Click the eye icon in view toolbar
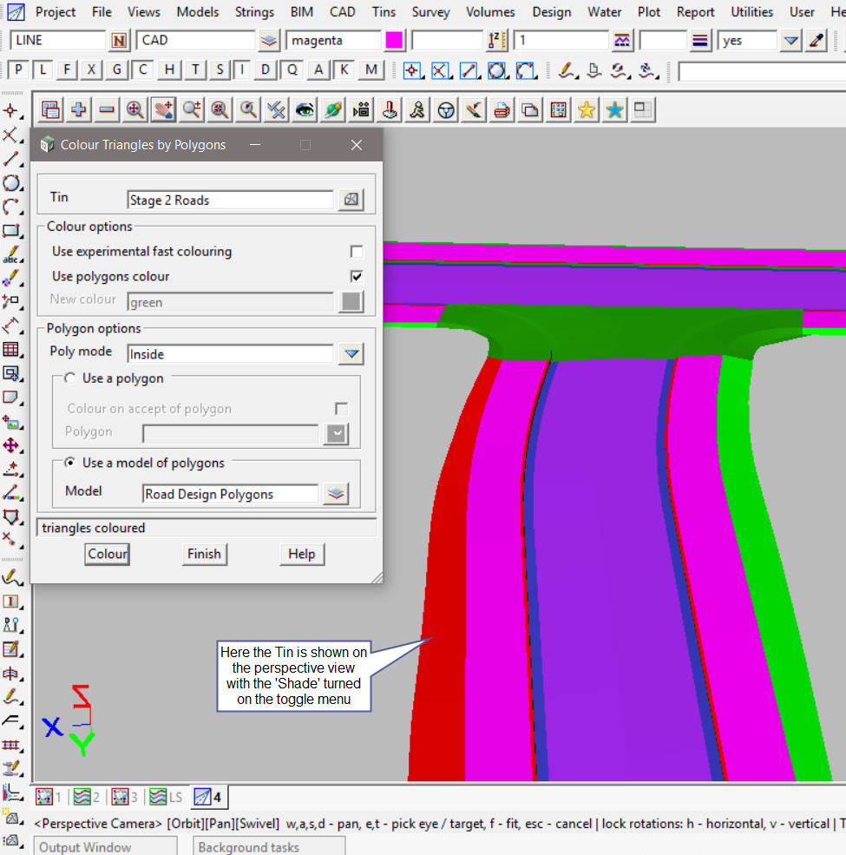 [305, 109]
